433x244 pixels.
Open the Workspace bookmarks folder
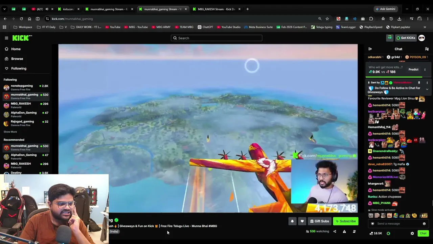pyautogui.click(x=23, y=27)
